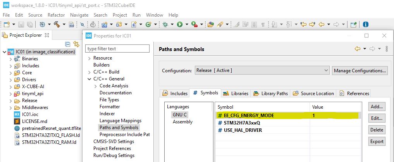
Task: Click the Delete button
Action: [377, 130]
